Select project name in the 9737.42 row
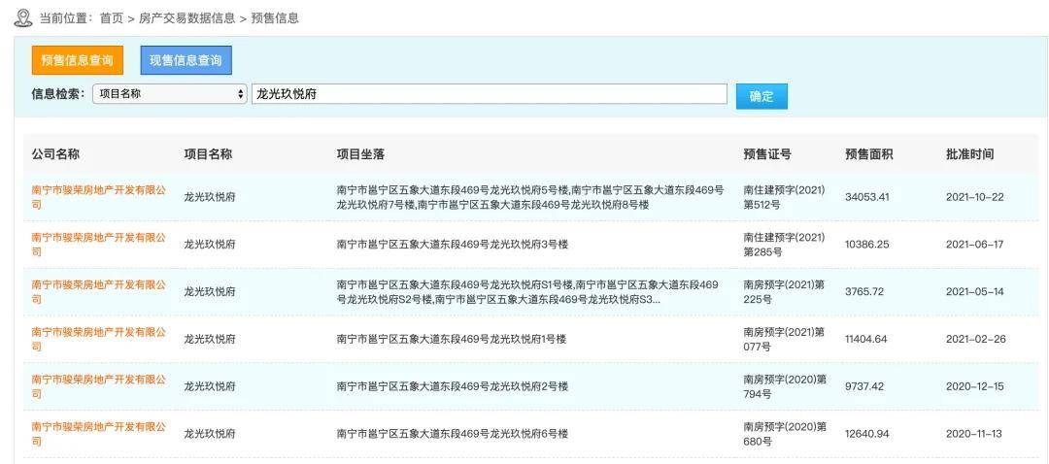 pyautogui.click(x=210, y=386)
